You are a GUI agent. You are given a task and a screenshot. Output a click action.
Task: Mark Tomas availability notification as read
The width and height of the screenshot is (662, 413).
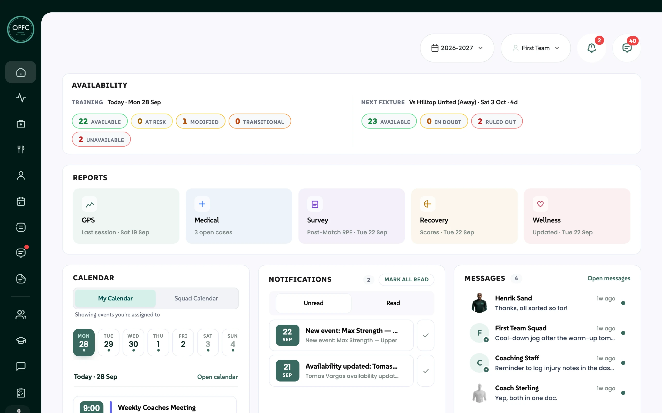pos(426,371)
